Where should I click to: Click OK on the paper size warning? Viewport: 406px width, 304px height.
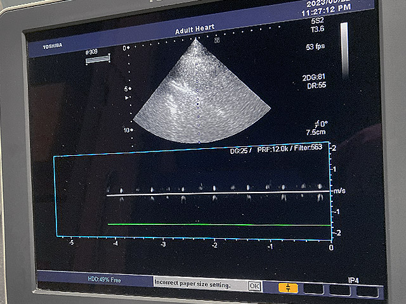254,286
